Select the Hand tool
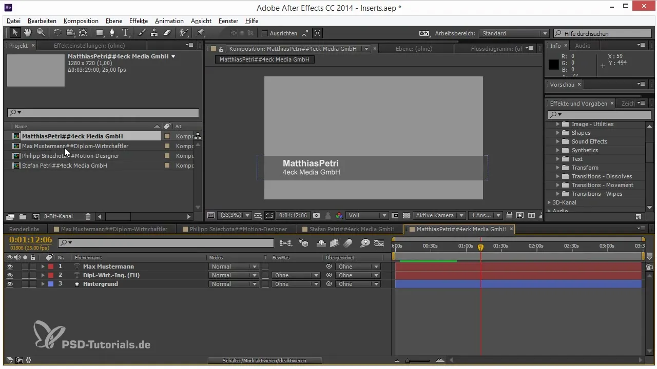The height and width of the screenshot is (369, 657). coord(28,33)
